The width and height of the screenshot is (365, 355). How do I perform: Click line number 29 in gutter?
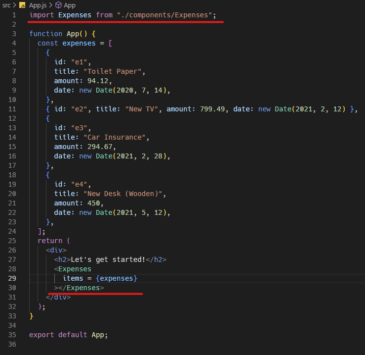(12, 278)
